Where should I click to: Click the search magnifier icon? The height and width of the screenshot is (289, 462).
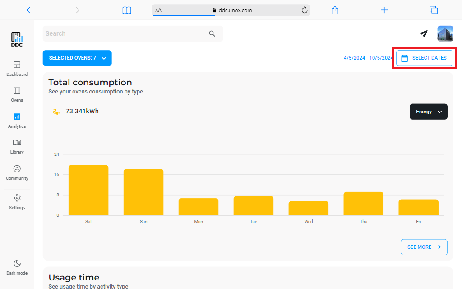(212, 34)
